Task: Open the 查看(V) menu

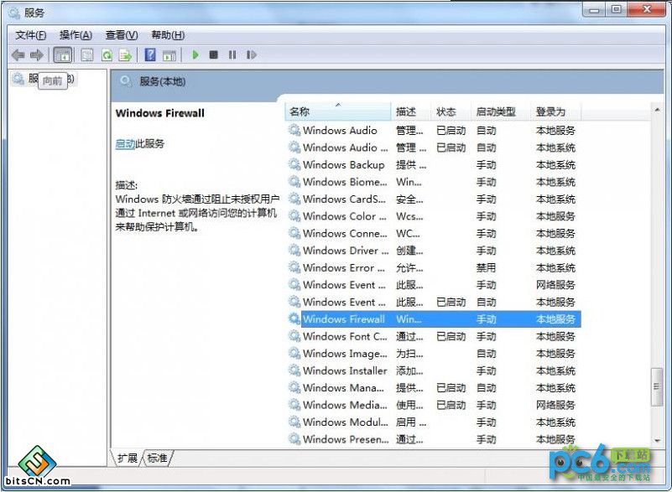Action: pyautogui.click(x=122, y=35)
